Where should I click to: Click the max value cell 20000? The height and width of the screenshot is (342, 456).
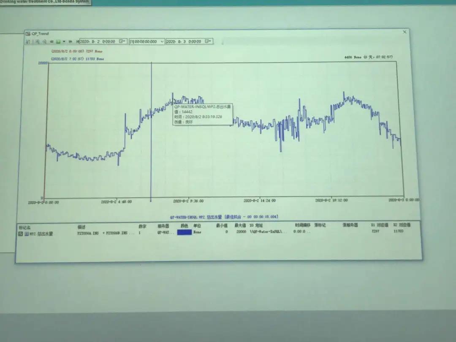coord(241,232)
